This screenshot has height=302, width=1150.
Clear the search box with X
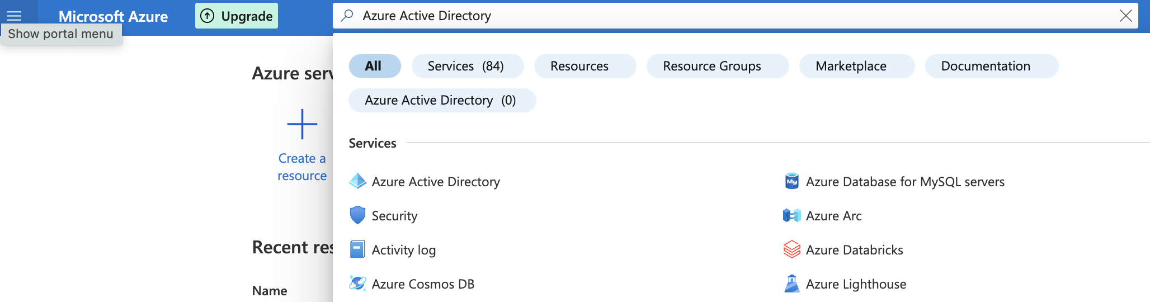click(x=1125, y=16)
